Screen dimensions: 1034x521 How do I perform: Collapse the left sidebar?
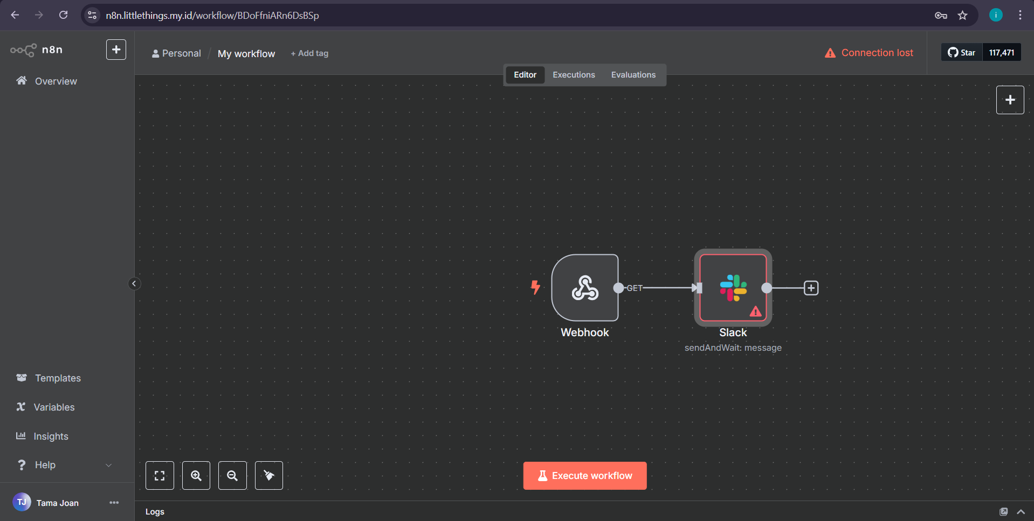134,283
